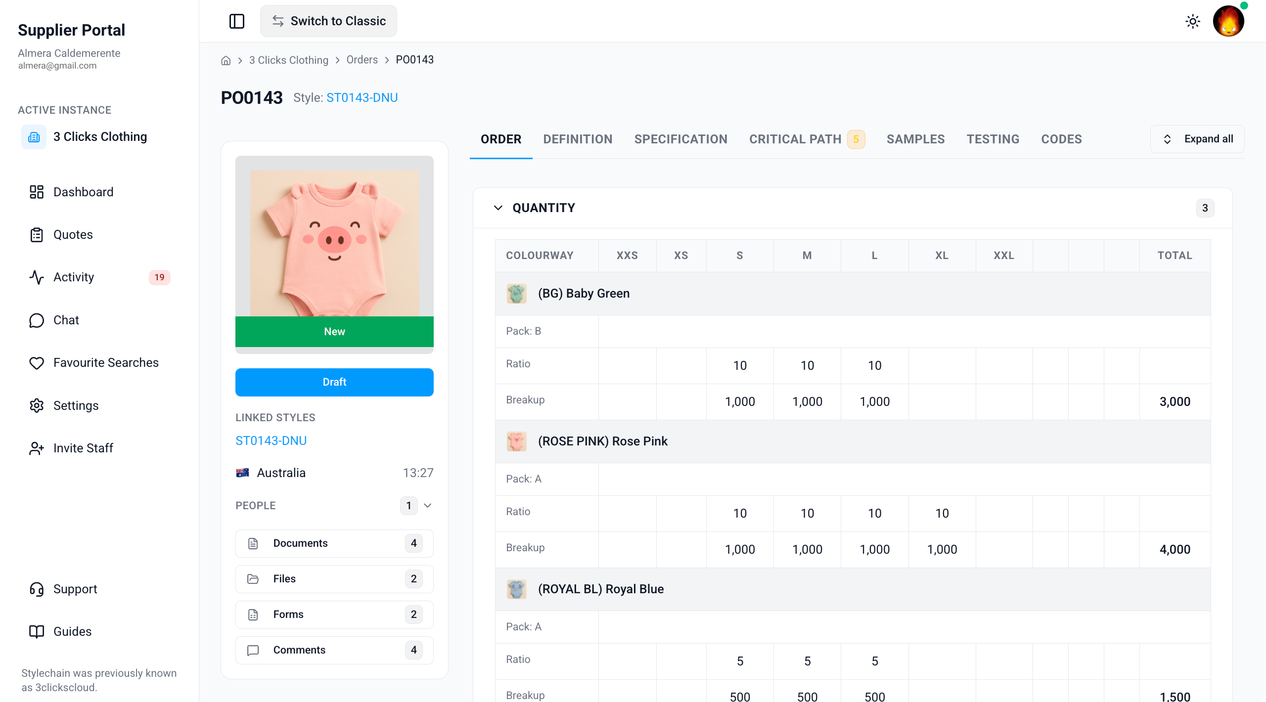Go to Orders breadcrumb
Viewport: 1266px width, 702px height.
tap(362, 60)
